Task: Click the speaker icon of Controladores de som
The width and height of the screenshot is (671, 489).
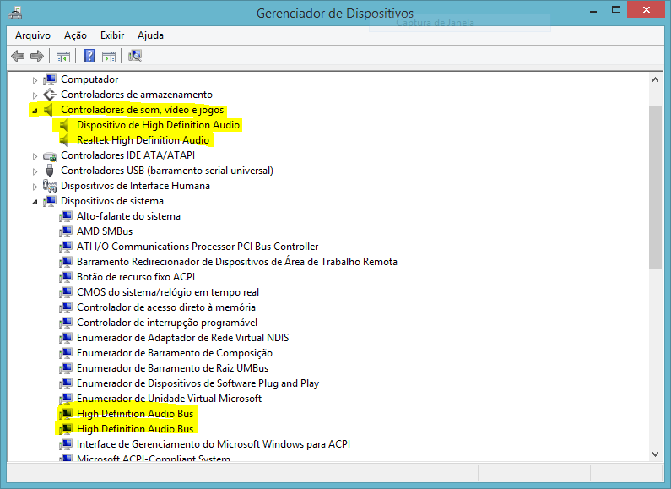Action: point(49,110)
